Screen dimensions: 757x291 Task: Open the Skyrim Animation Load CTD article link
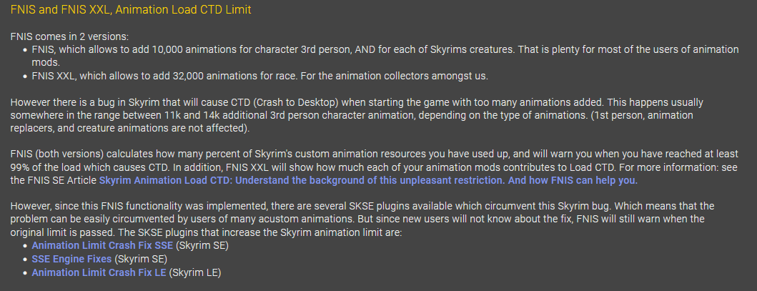click(368, 180)
